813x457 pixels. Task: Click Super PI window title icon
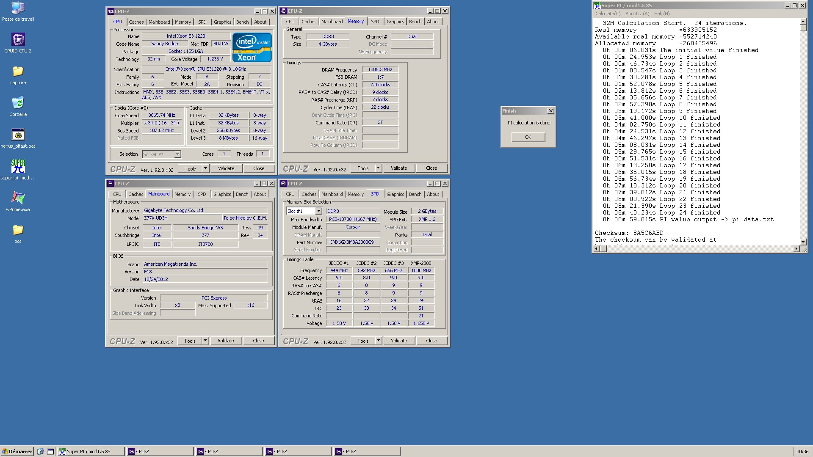tap(597, 6)
